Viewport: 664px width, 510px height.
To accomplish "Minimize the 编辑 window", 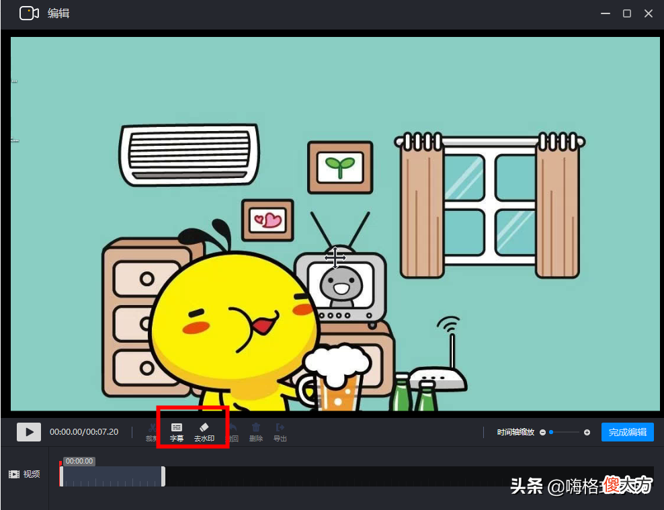I will [x=606, y=13].
